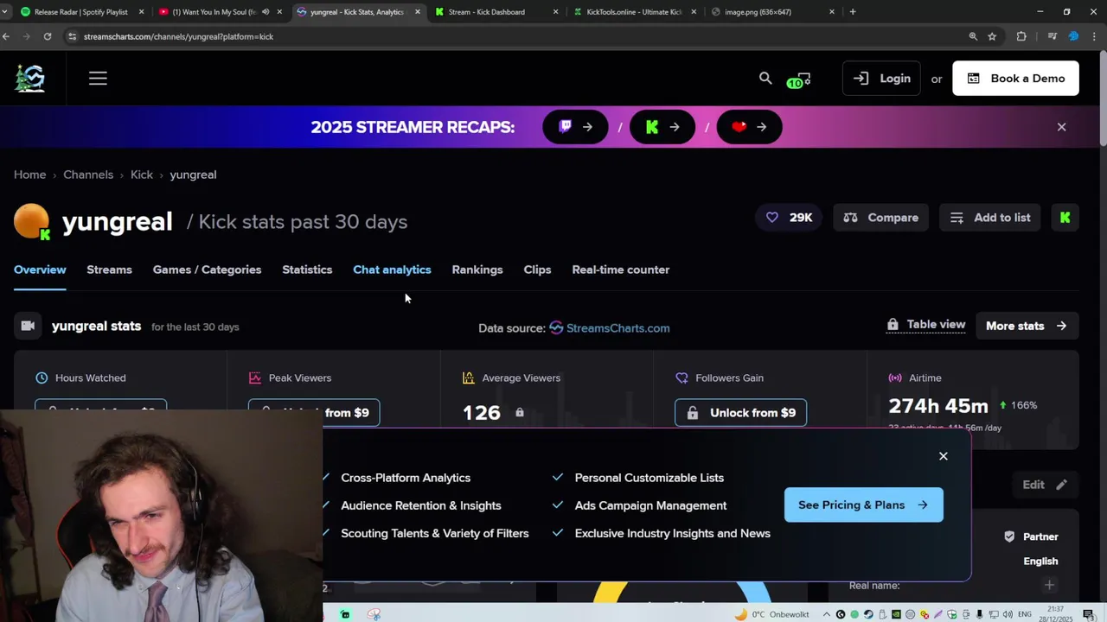This screenshot has width=1107, height=622.
Task: Click the browser back arrow
Action: pos(6,36)
